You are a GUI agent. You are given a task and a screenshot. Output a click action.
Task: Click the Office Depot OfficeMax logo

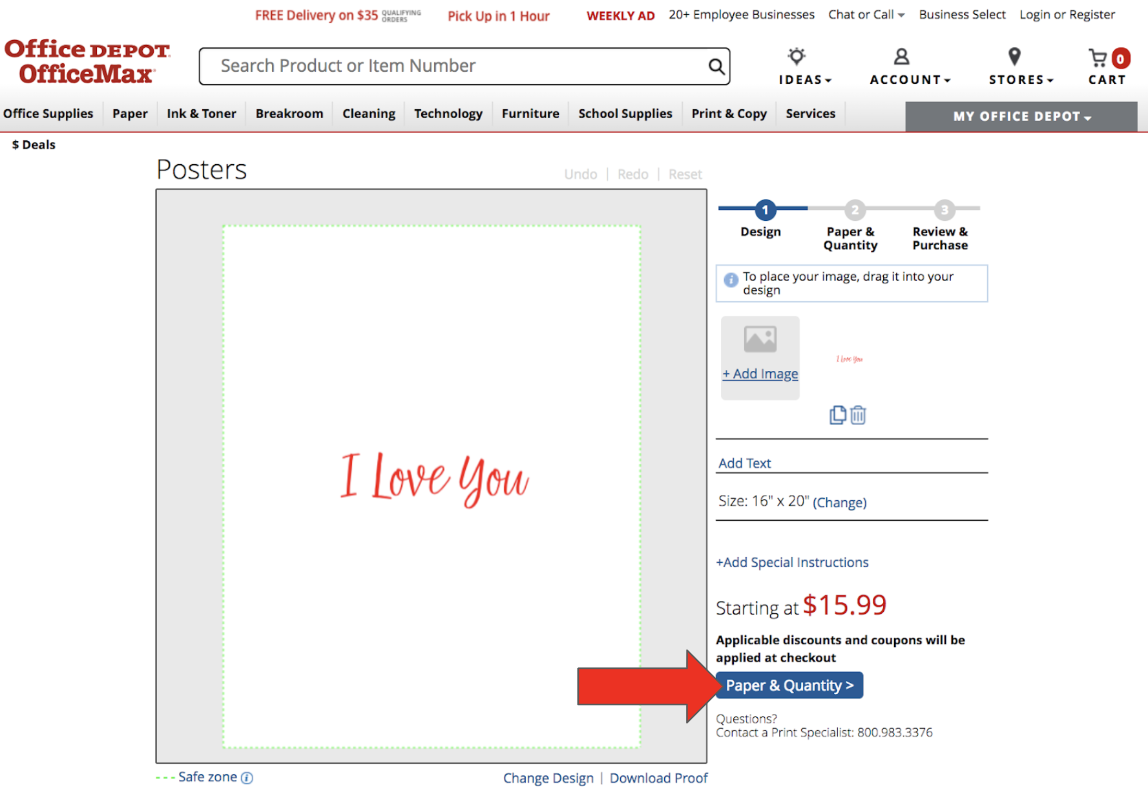(x=87, y=61)
